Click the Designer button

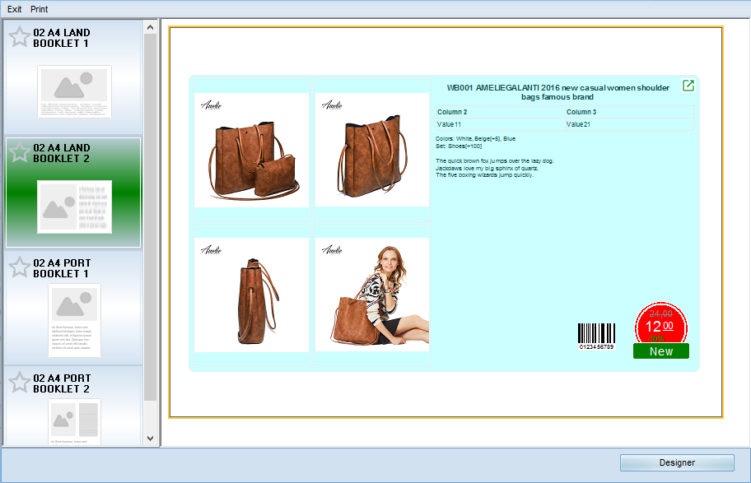pos(677,462)
